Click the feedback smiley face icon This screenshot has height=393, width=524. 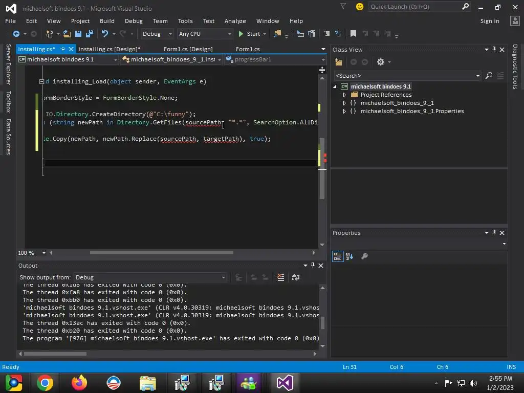360,7
